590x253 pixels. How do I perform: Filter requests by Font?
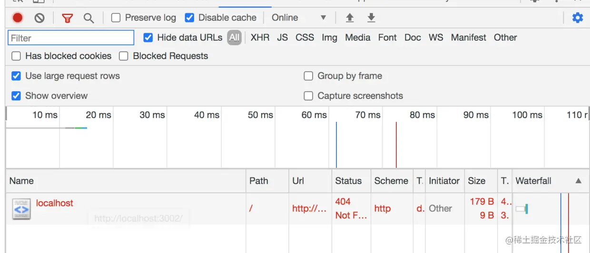point(387,38)
